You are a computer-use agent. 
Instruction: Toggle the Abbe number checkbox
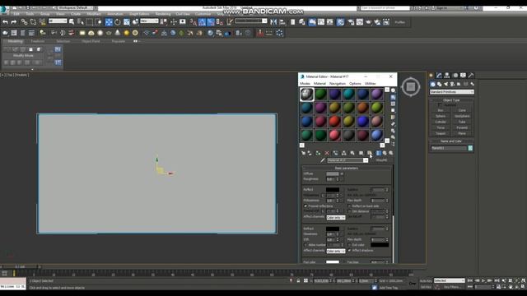point(305,245)
